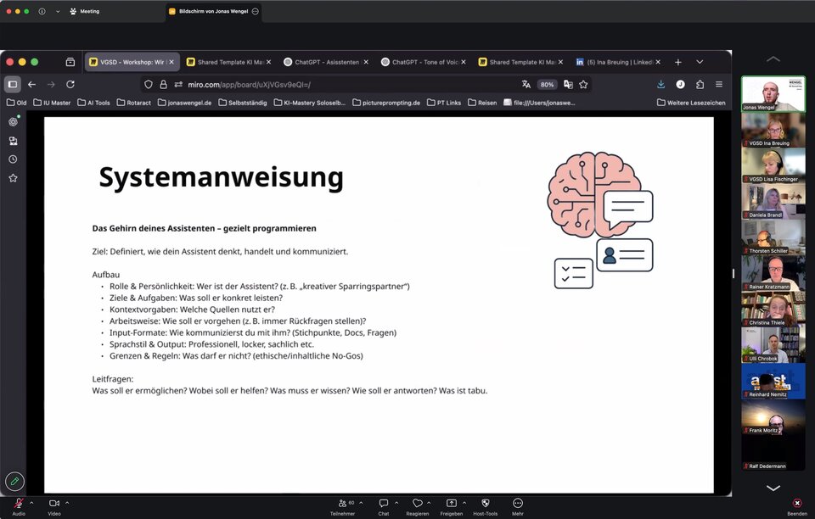The image size is (815, 519).
Task: Open the Mehr options menu
Action: (518, 504)
